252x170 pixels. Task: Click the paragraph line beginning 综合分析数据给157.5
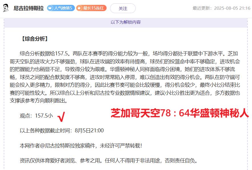129,54
